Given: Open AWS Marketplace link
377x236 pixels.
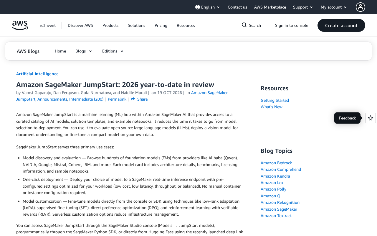Looking at the screenshot, I should [x=270, y=7].
